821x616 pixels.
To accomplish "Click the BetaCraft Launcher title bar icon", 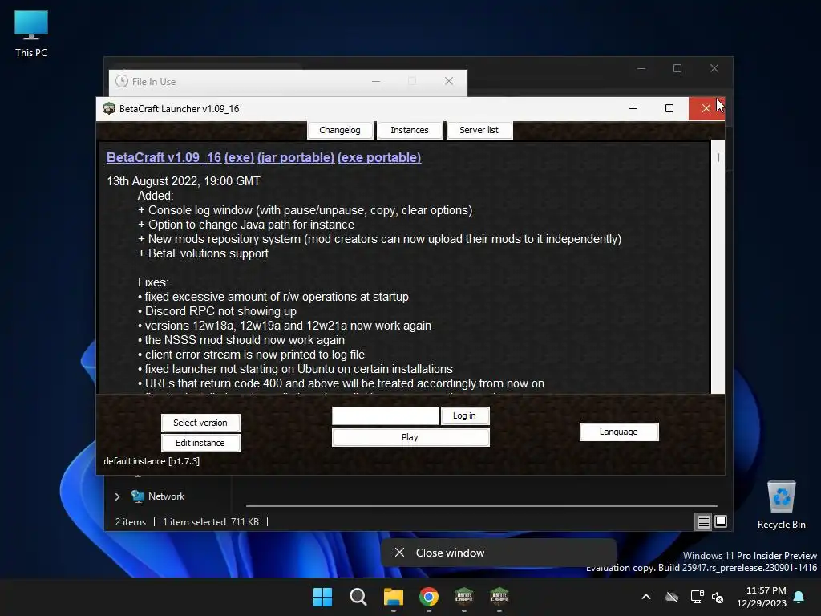I will point(109,108).
